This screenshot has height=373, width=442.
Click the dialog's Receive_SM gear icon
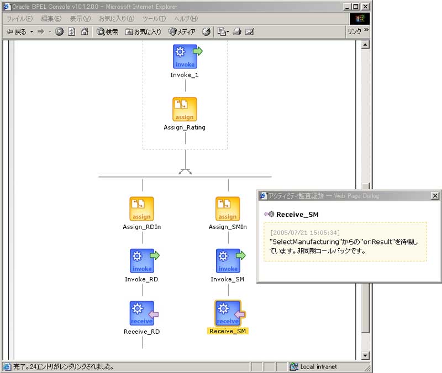[269, 214]
